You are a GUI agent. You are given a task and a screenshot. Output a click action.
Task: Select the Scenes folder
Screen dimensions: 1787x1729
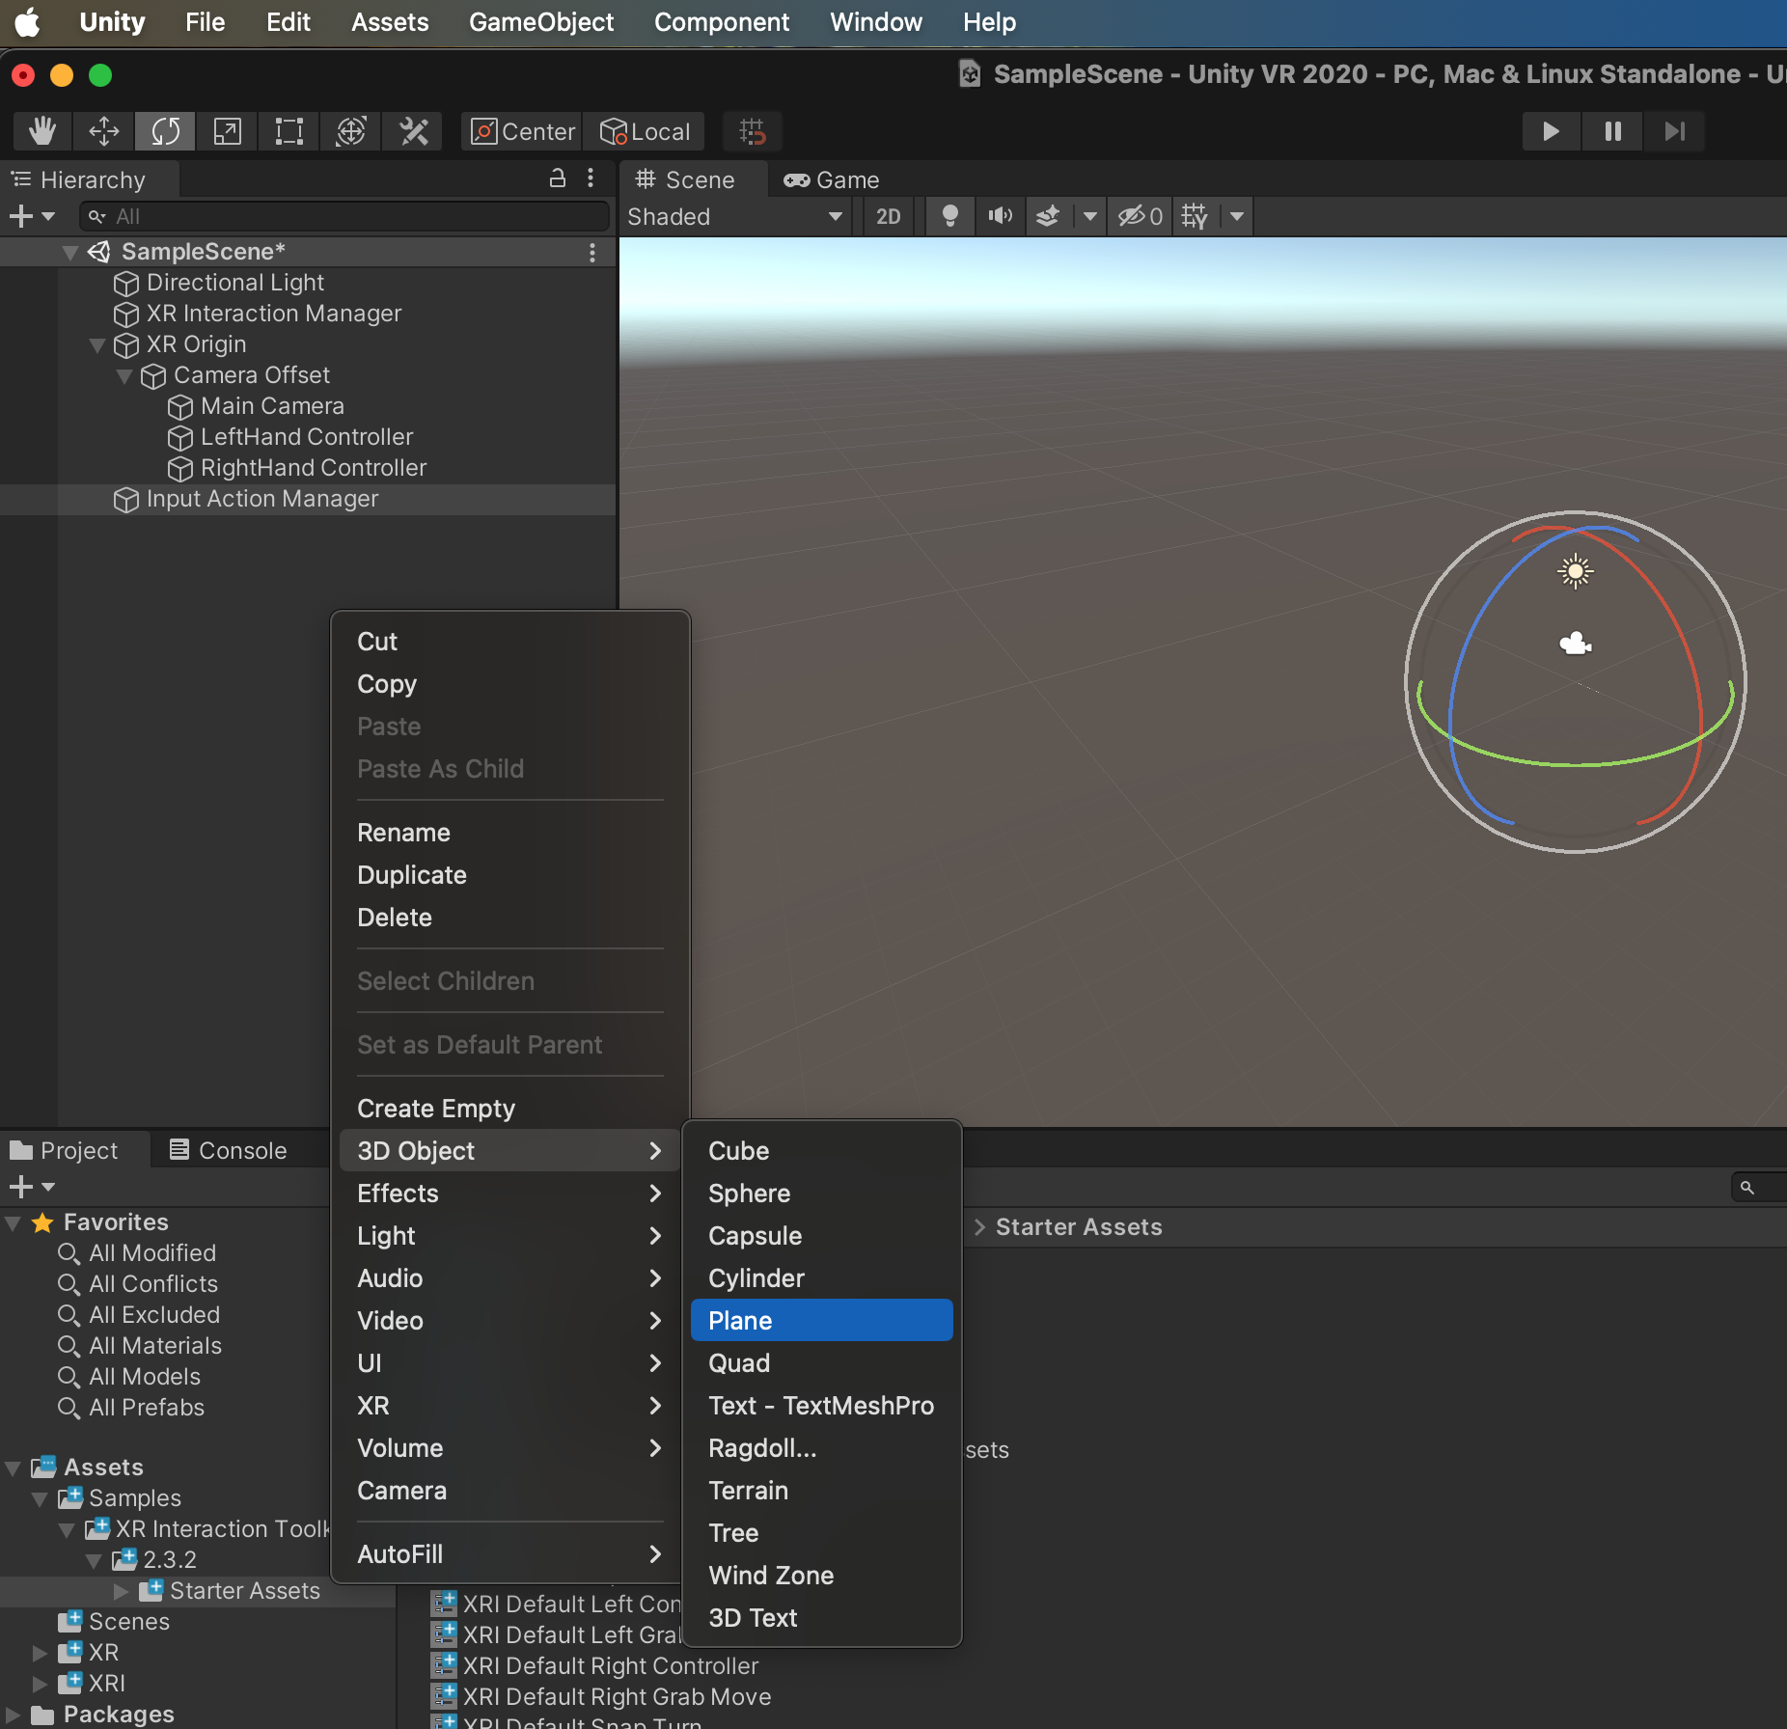pyautogui.click(x=127, y=1622)
